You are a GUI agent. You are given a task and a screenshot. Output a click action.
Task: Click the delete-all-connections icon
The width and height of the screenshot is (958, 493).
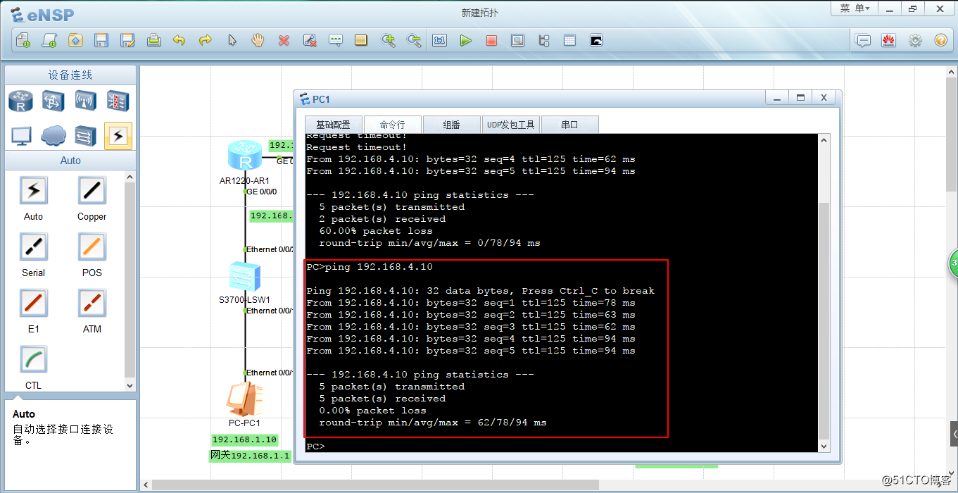pos(310,40)
